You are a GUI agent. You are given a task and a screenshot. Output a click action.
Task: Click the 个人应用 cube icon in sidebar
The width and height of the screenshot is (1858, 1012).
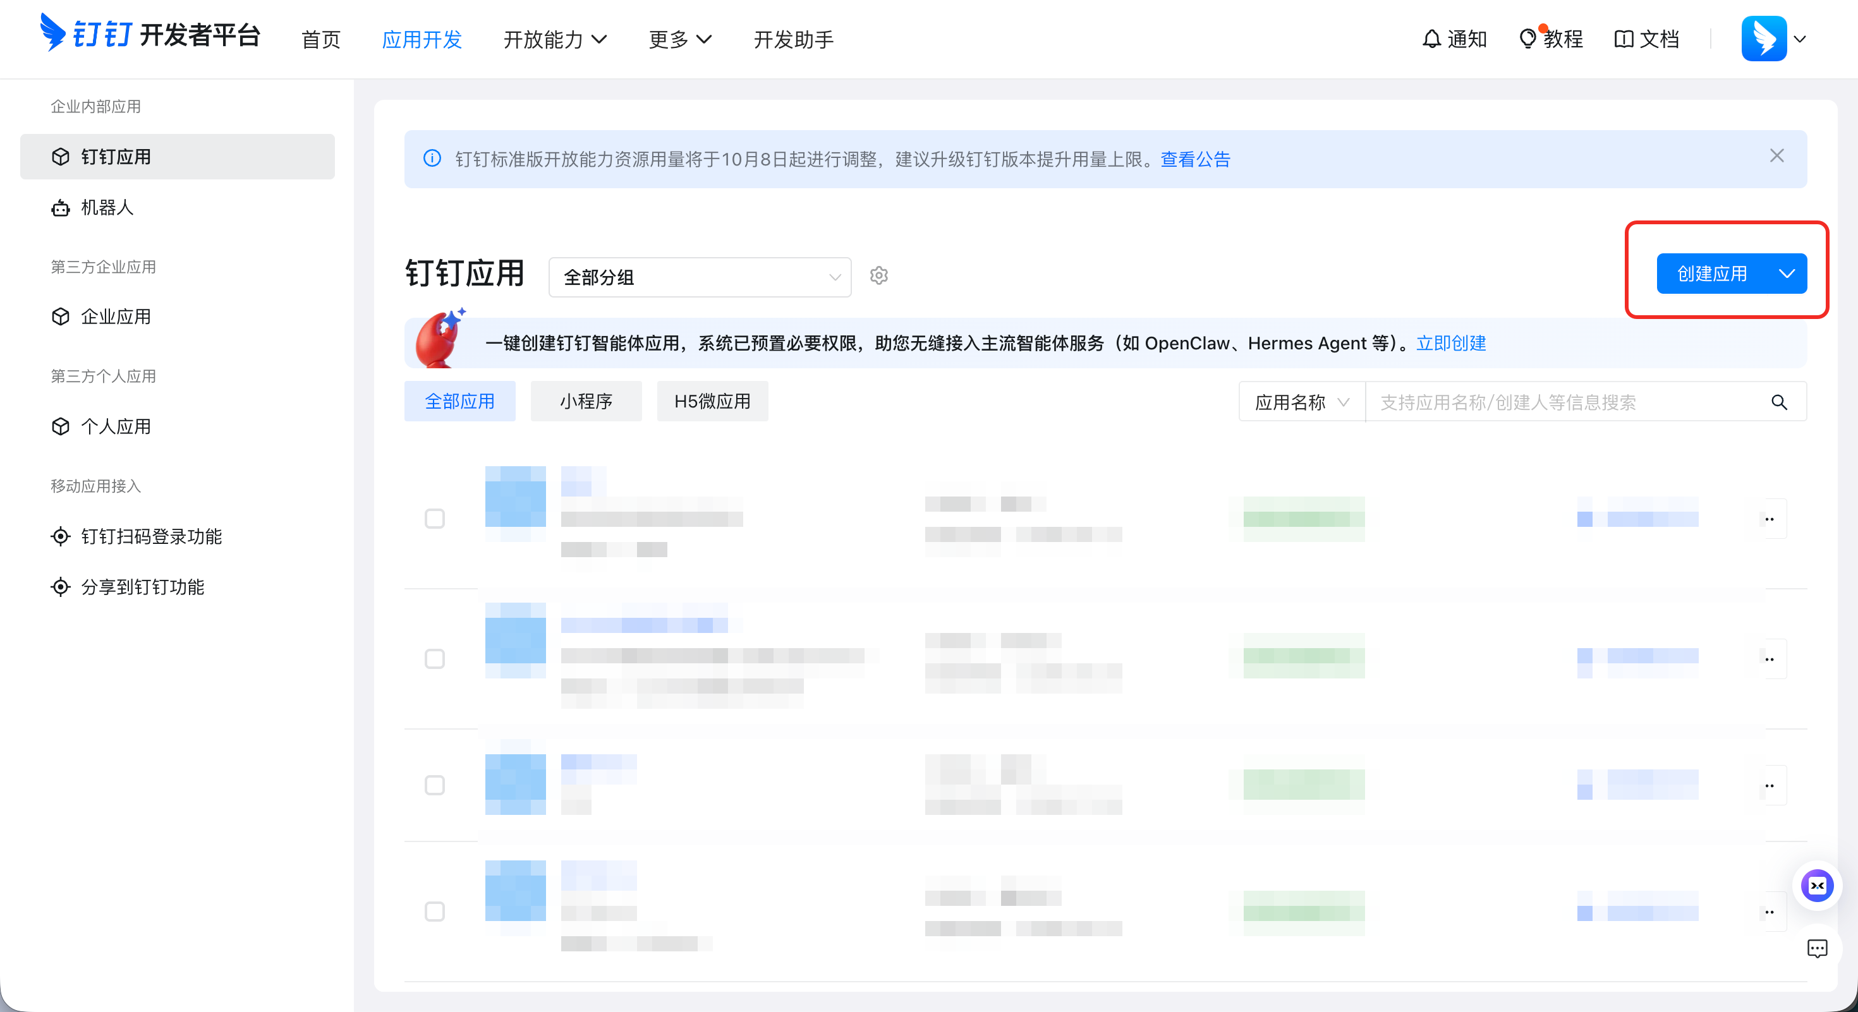[61, 426]
